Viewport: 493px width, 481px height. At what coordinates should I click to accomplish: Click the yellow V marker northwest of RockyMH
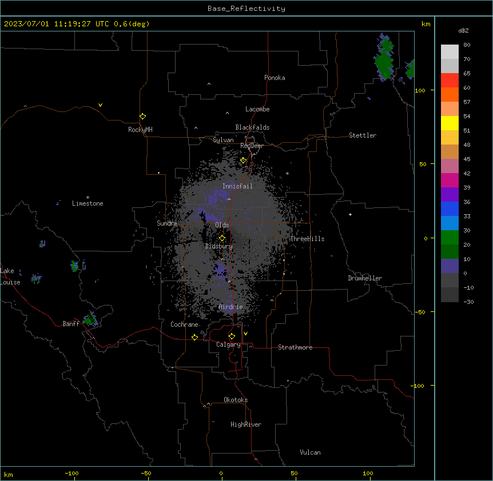pyautogui.click(x=100, y=105)
